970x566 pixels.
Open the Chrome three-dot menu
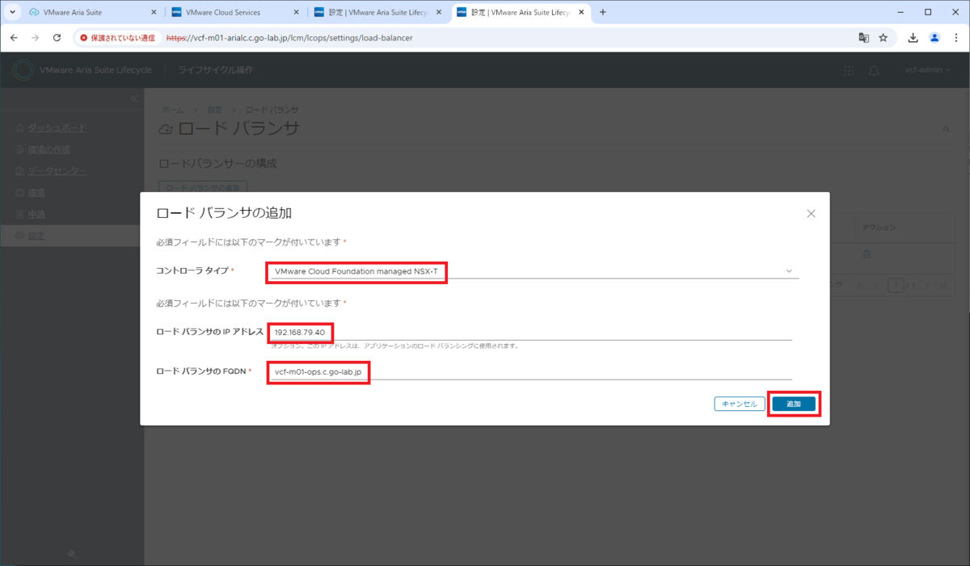click(x=955, y=38)
